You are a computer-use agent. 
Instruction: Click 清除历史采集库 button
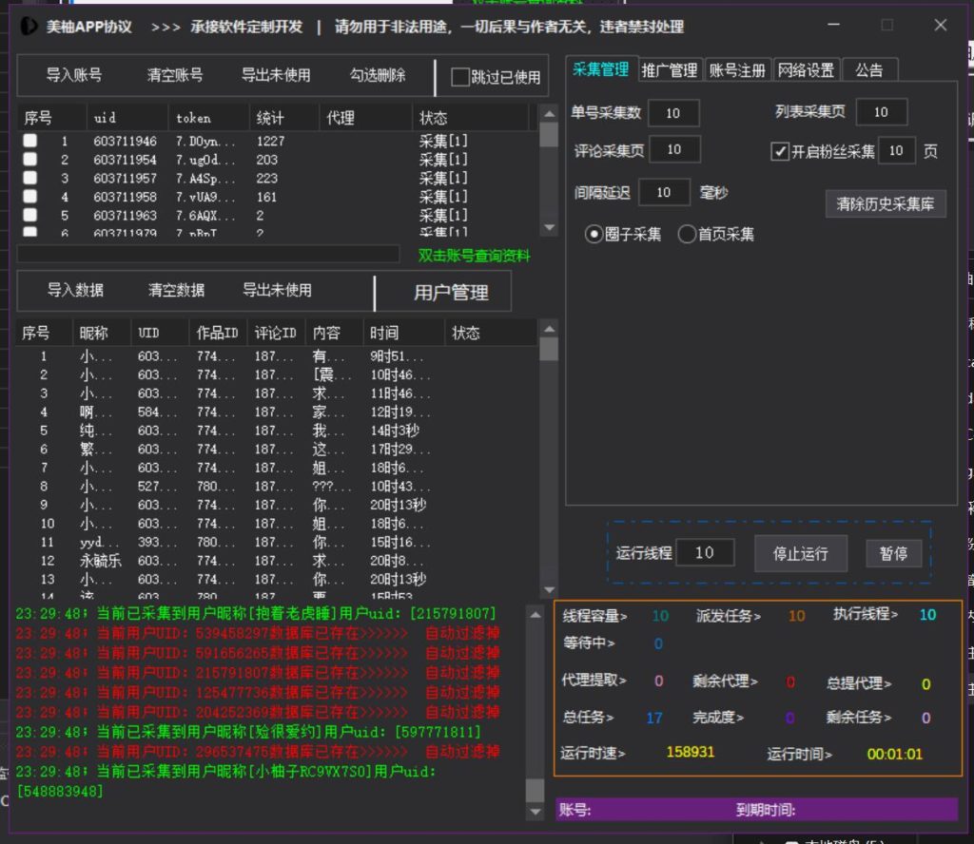[x=885, y=203]
